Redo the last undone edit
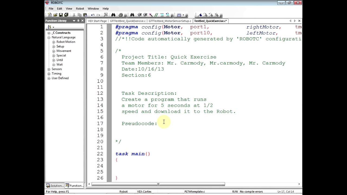 [98, 15]
